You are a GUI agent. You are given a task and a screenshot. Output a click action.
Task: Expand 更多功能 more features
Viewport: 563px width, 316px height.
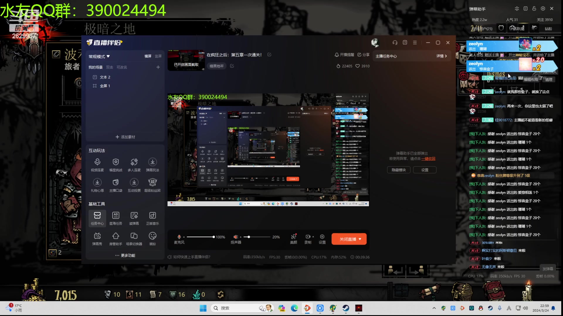pos(125,255)
